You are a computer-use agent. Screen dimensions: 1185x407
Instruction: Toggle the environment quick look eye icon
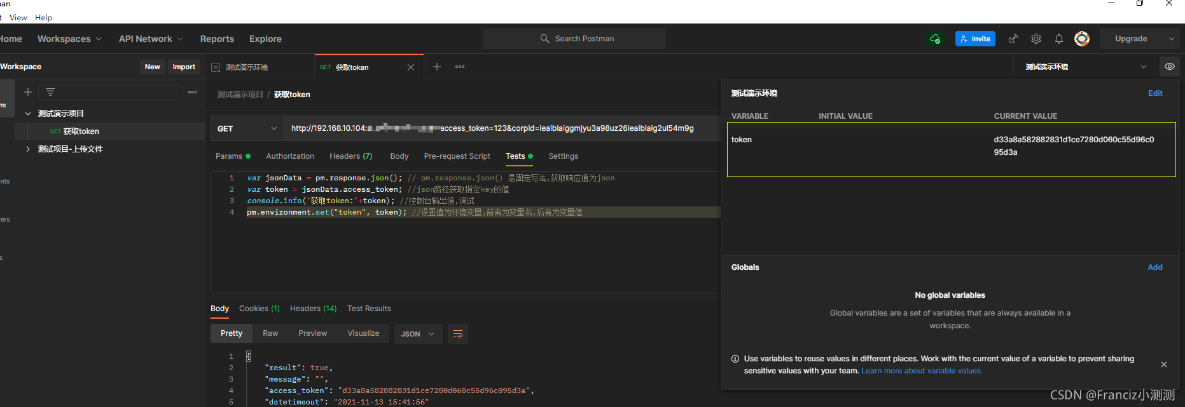(x=1169, y=67)
